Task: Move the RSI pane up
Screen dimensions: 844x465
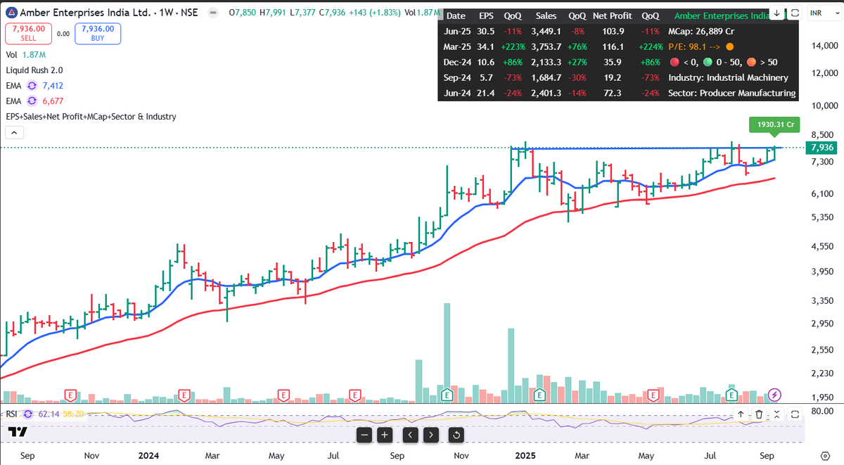Action: (741, 414)
